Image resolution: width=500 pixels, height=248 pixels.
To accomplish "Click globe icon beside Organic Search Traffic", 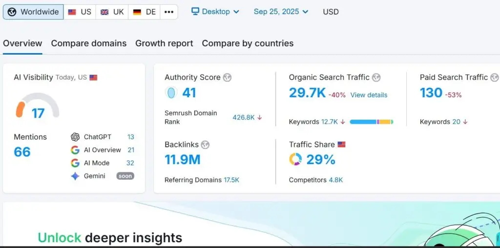I will [376, 78].
